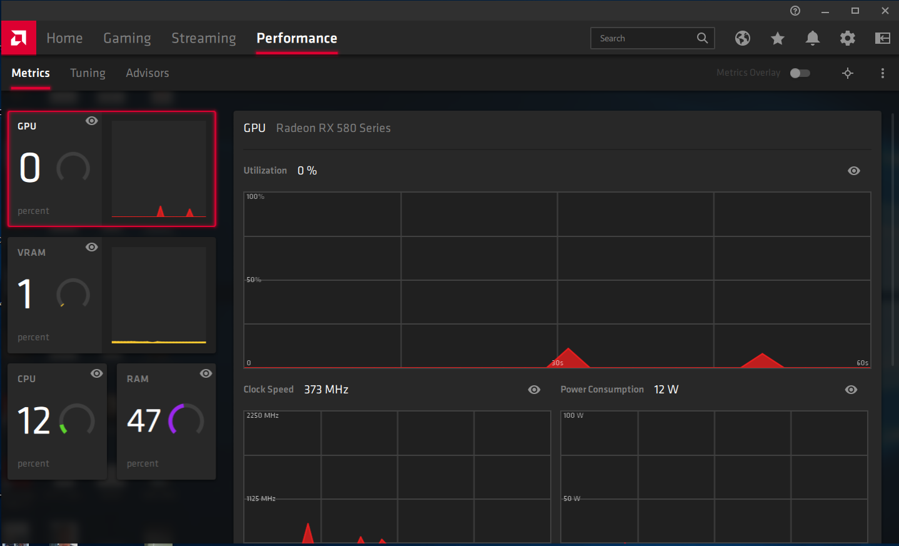Click the "1" VRAM percent value

pos(25,294)
